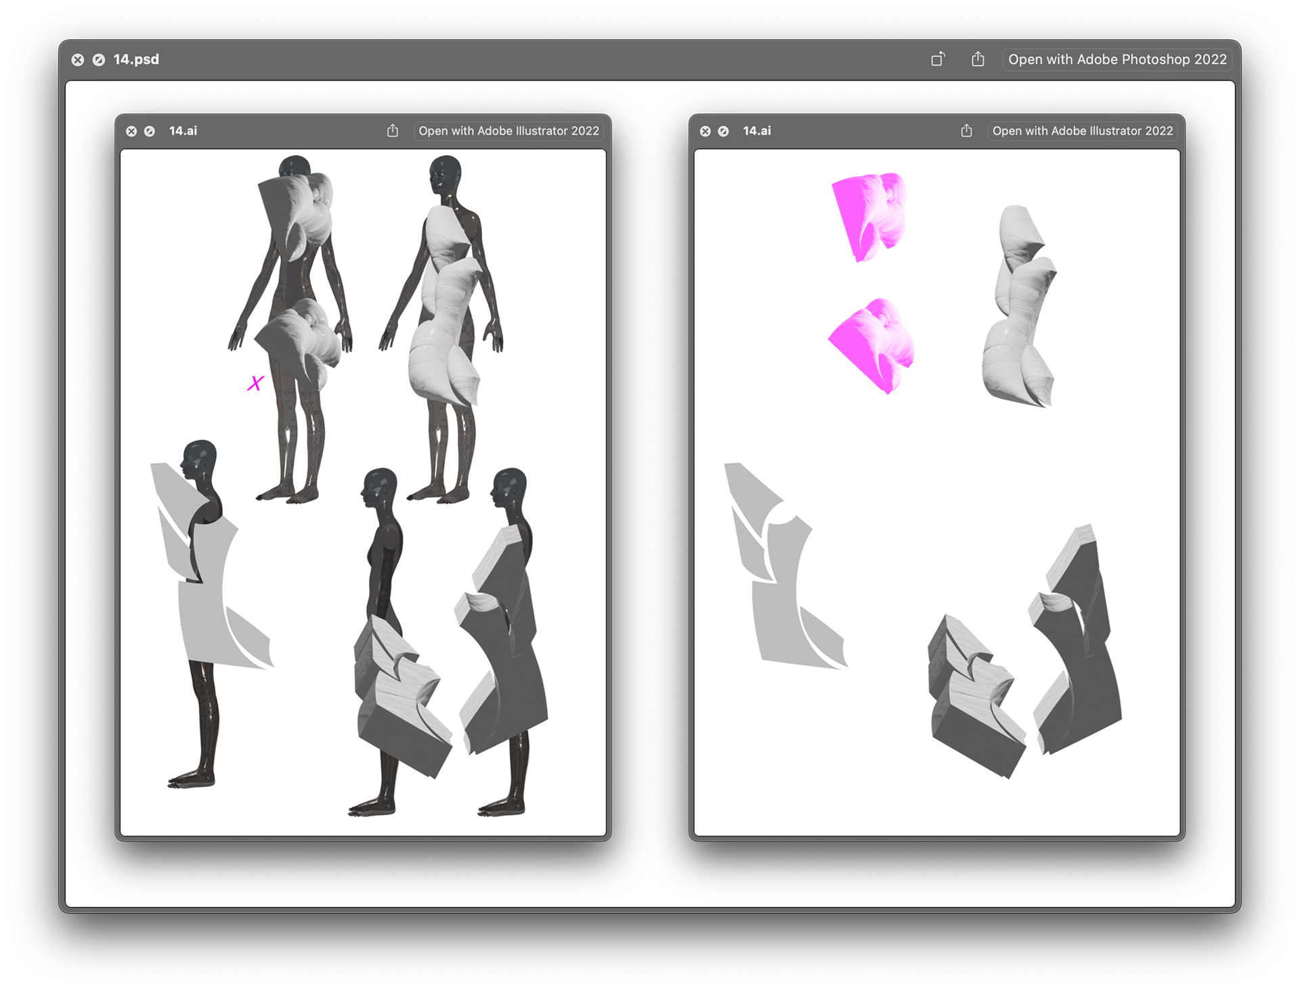Click Open with Adobe Illustrator 2022 in right window
Viewport: 1300px width, 991px height.
1082,131
